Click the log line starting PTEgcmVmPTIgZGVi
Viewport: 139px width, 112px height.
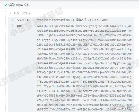[x=84, y=82]
